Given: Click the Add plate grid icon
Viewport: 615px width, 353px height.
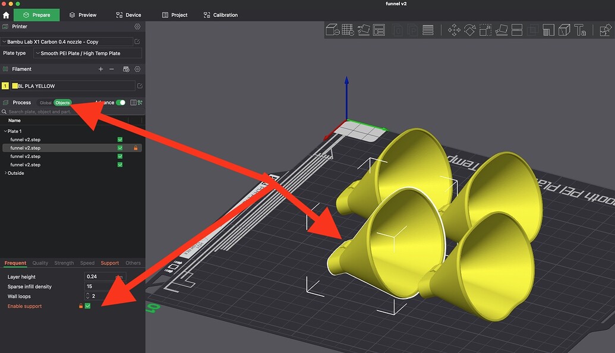Looking at the screenshot, I should point(348,30).
